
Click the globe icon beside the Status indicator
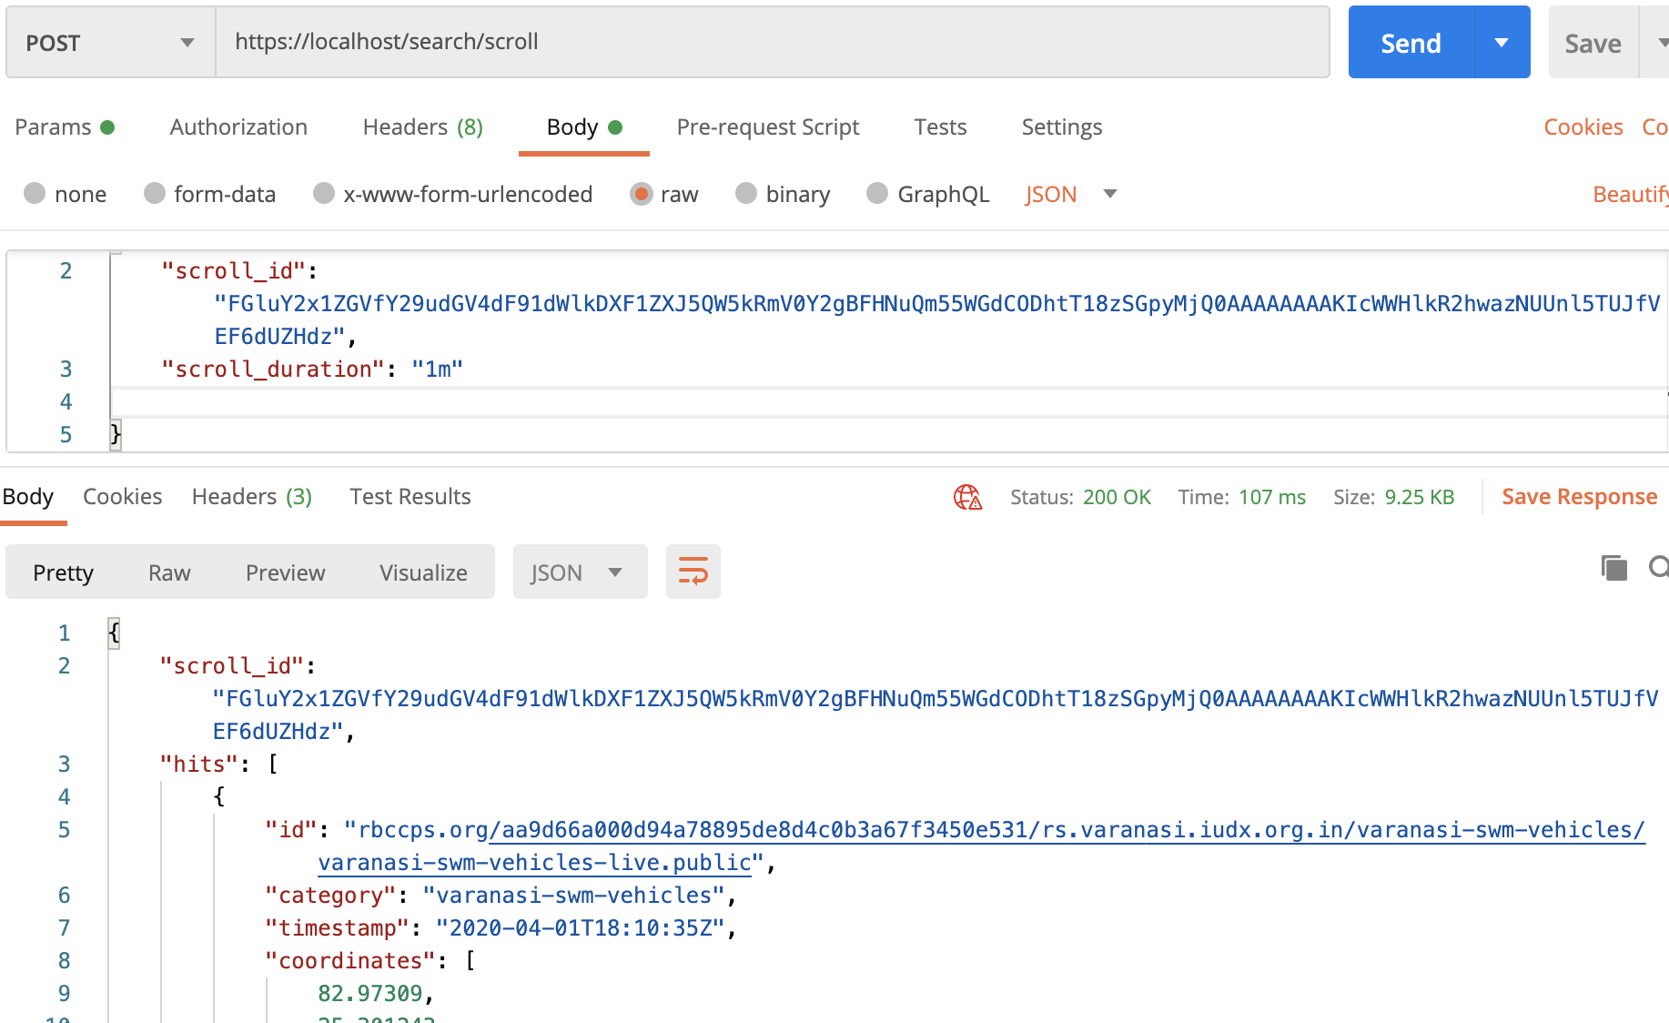coord(967,497)
